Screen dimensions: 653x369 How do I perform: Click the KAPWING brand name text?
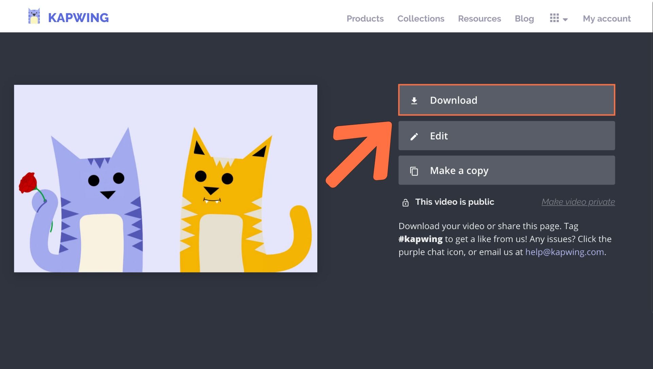point(78,18)
